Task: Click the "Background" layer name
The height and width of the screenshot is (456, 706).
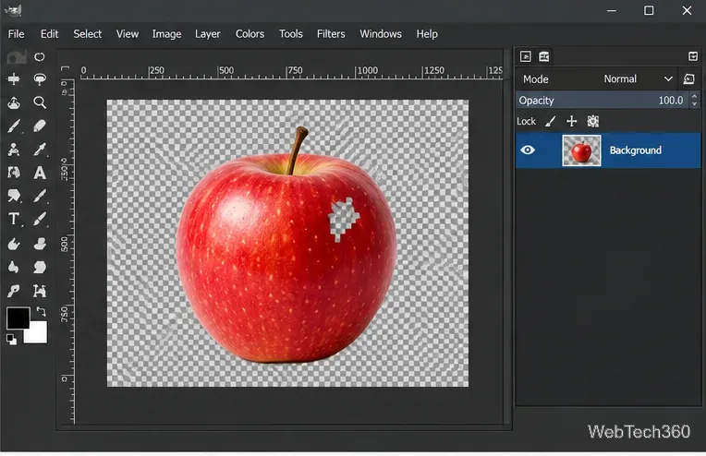Action: pos(636,150)
